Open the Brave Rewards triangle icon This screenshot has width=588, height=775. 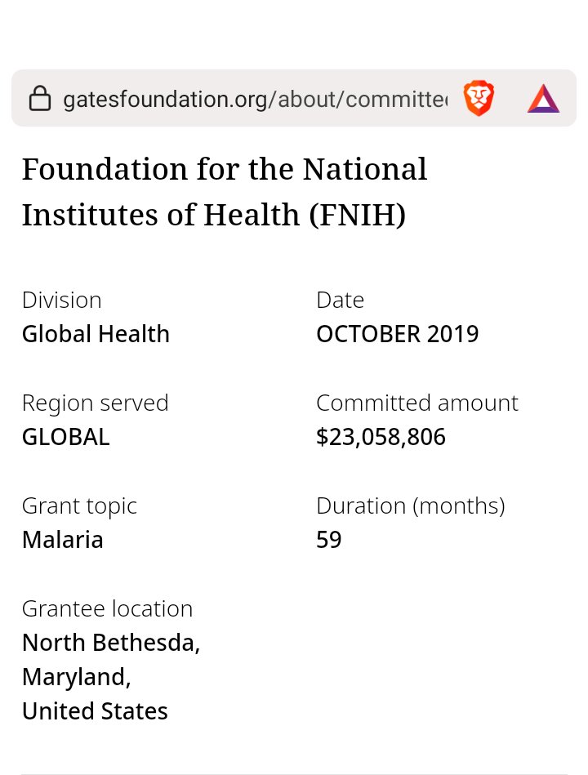coord(543,99)
